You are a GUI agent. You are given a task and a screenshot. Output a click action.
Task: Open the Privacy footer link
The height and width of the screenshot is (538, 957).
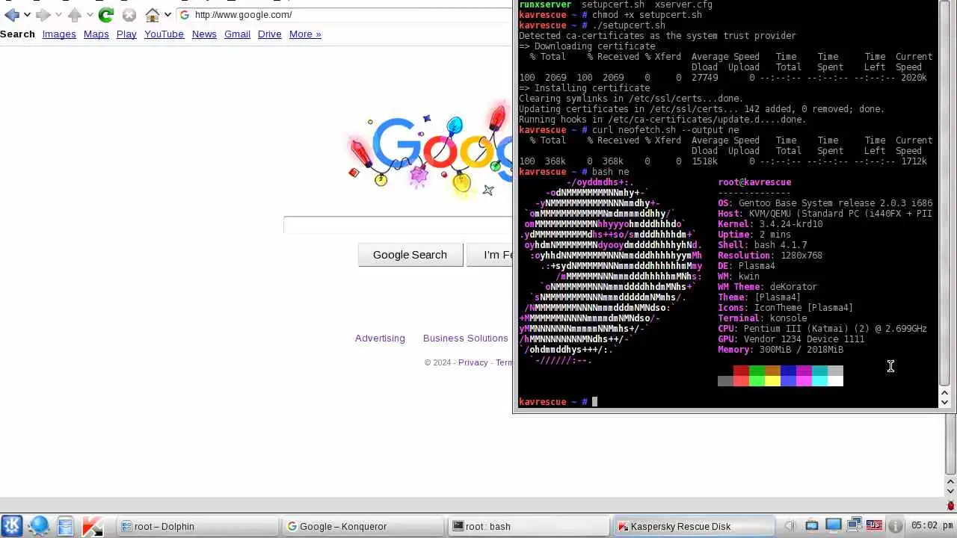pyautogui.click(x=473, y=362)
